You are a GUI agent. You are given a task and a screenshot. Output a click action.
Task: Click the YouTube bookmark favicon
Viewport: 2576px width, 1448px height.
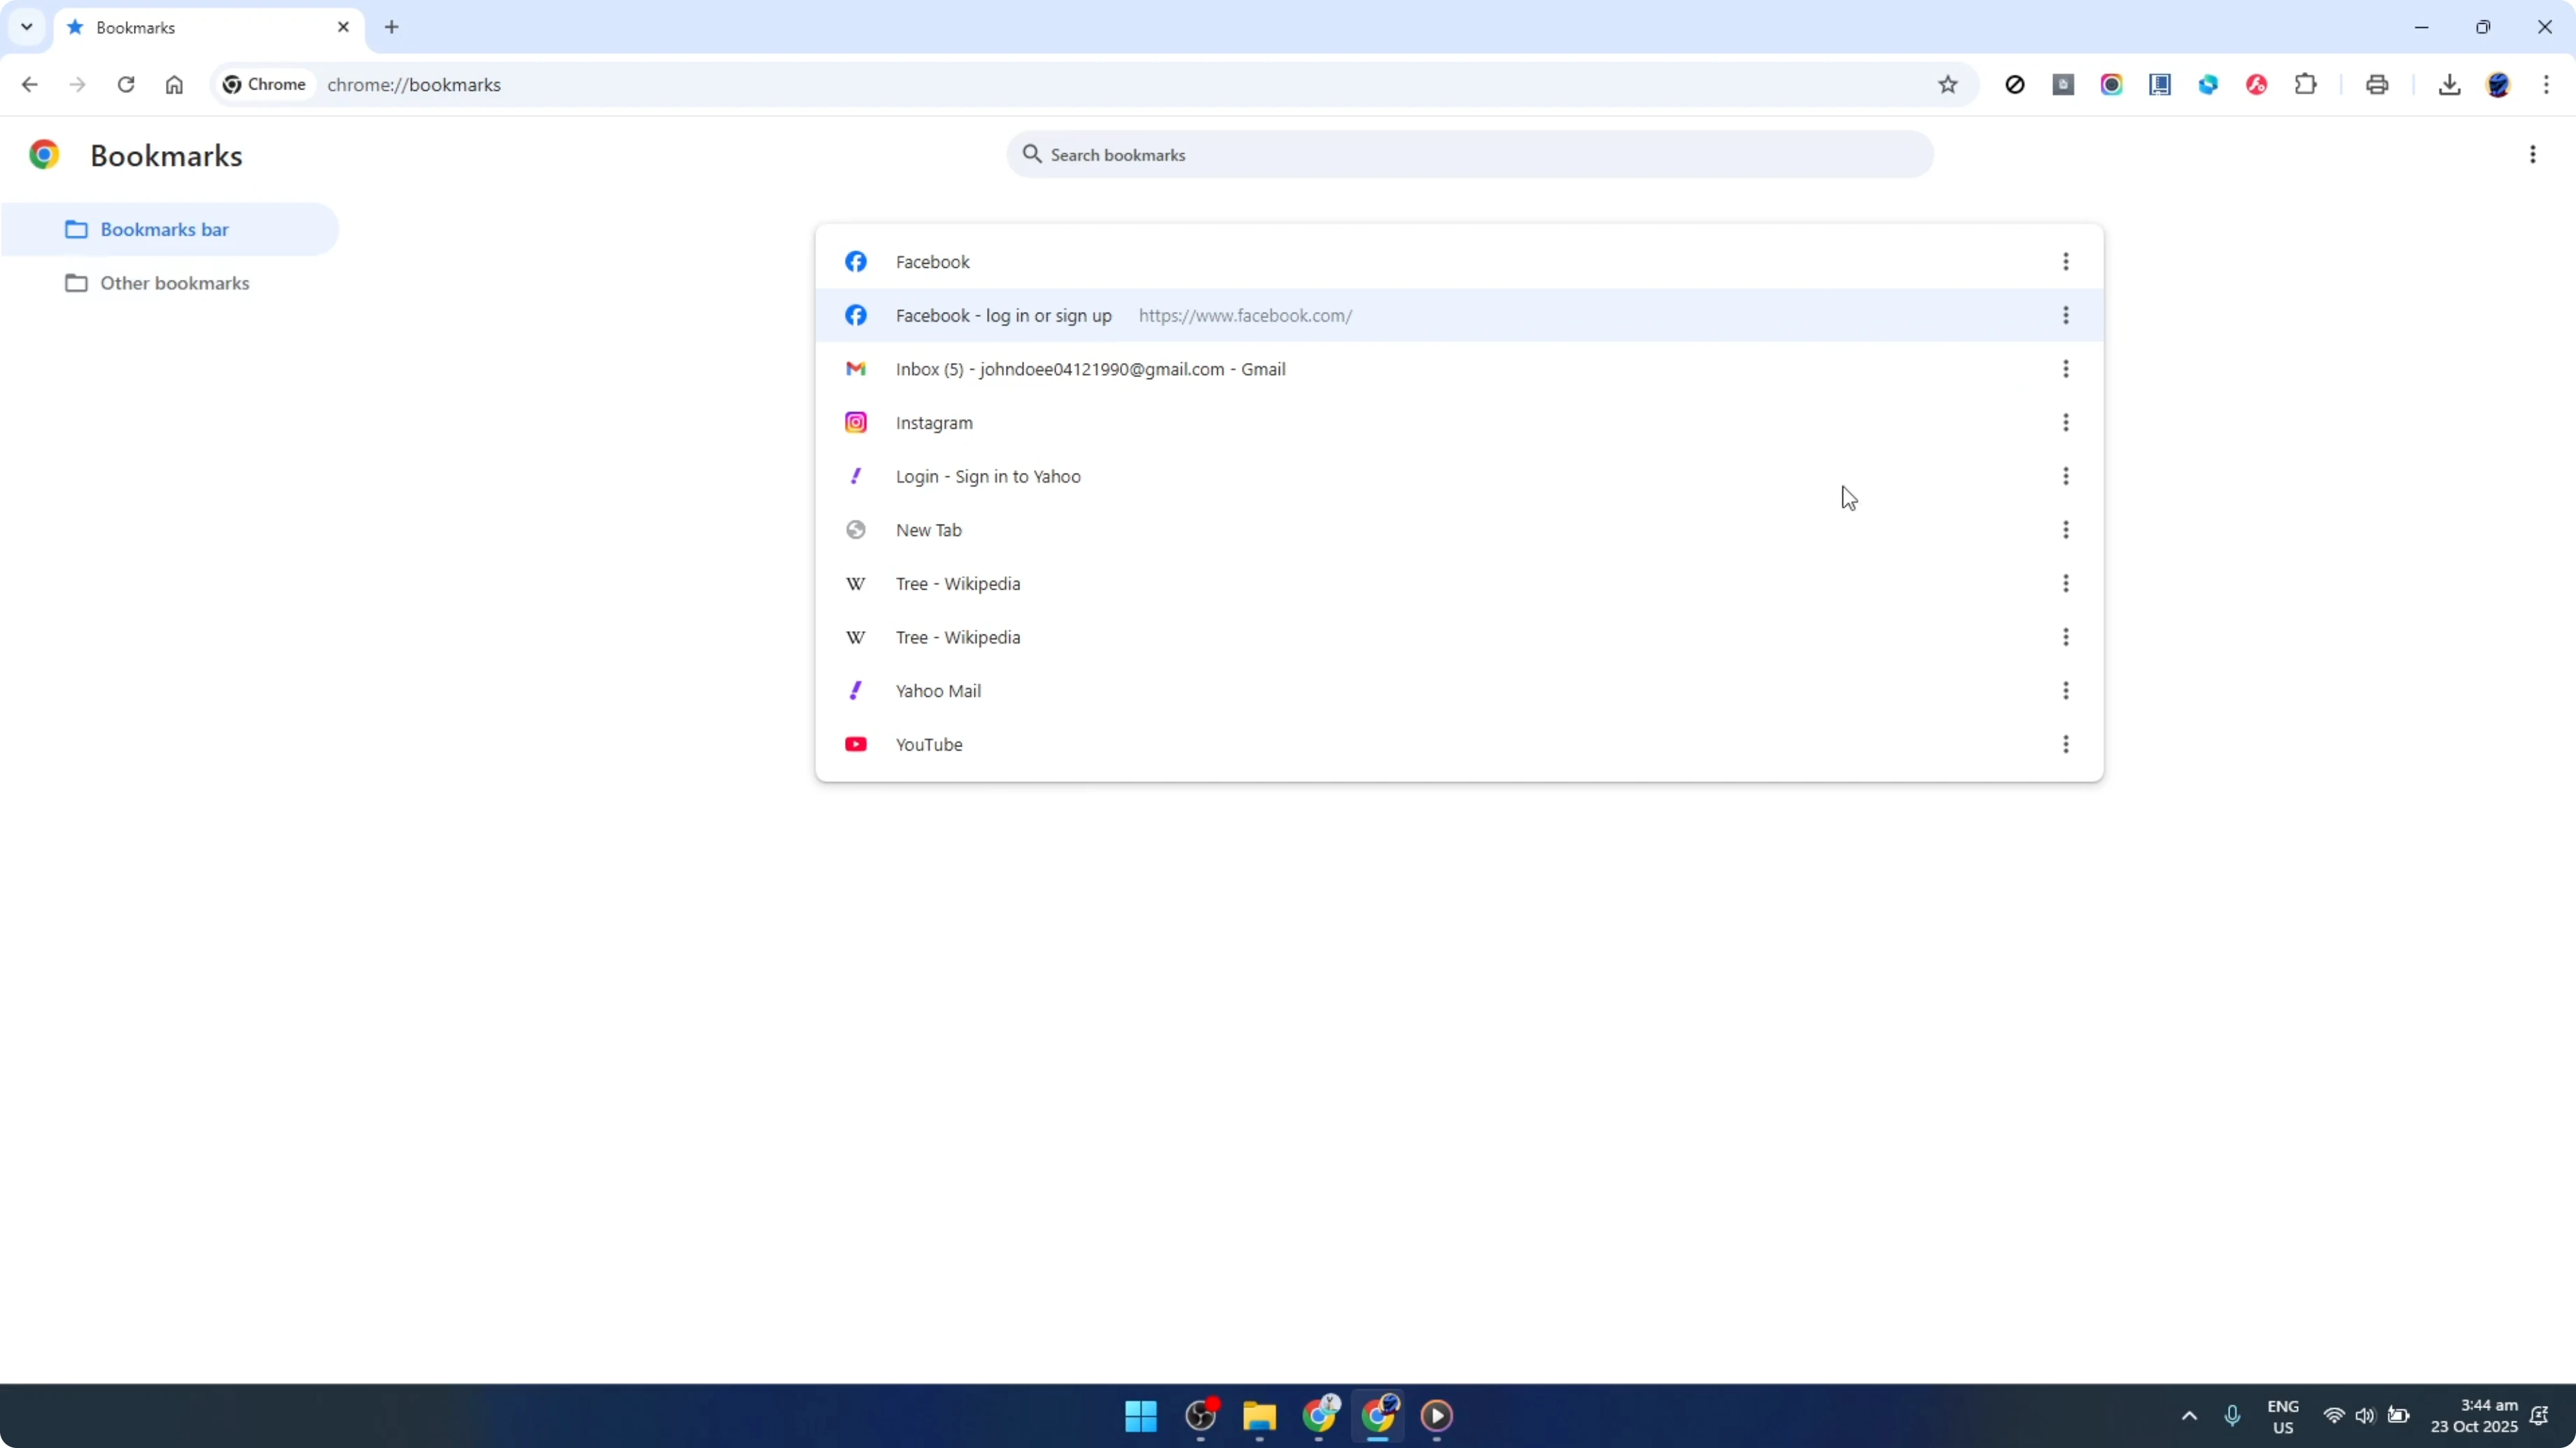856,746
